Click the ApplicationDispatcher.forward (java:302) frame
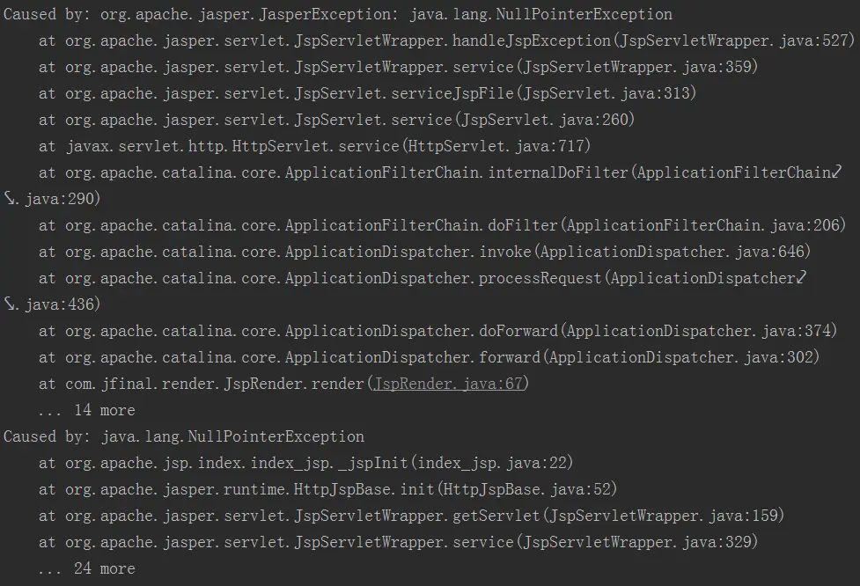 (x=429, y=357)
